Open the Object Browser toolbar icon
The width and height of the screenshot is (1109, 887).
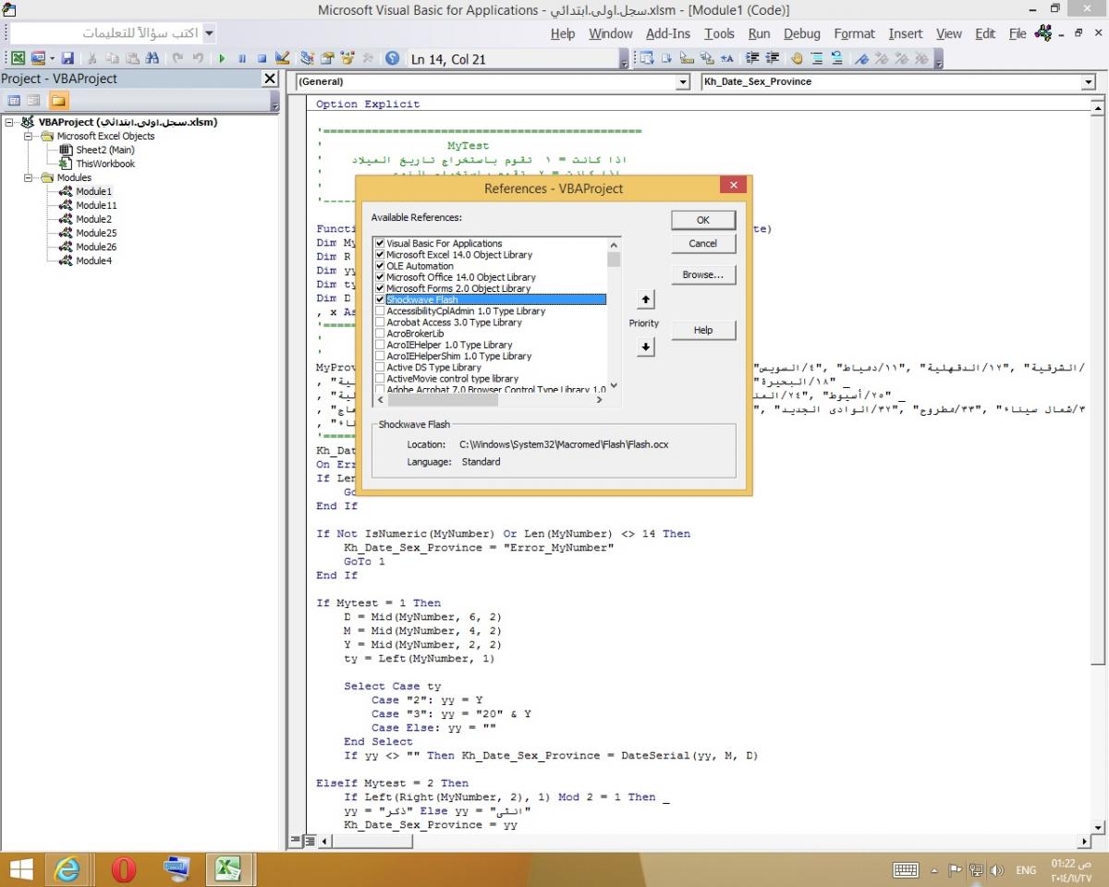click(346, 58)
